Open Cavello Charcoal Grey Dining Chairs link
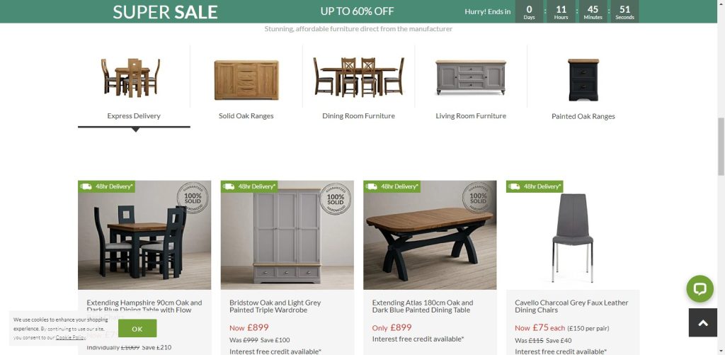 (571, 306)
